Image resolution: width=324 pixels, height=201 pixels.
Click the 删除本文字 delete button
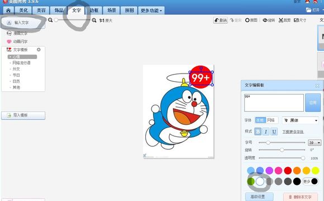coord(301,197)
